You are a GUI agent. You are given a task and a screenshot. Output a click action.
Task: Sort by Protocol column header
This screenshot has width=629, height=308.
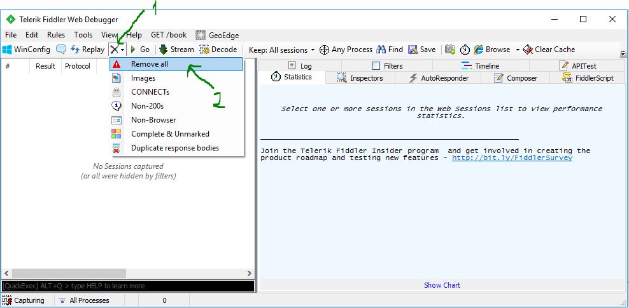pyautogui.click(x=78, y=66)
